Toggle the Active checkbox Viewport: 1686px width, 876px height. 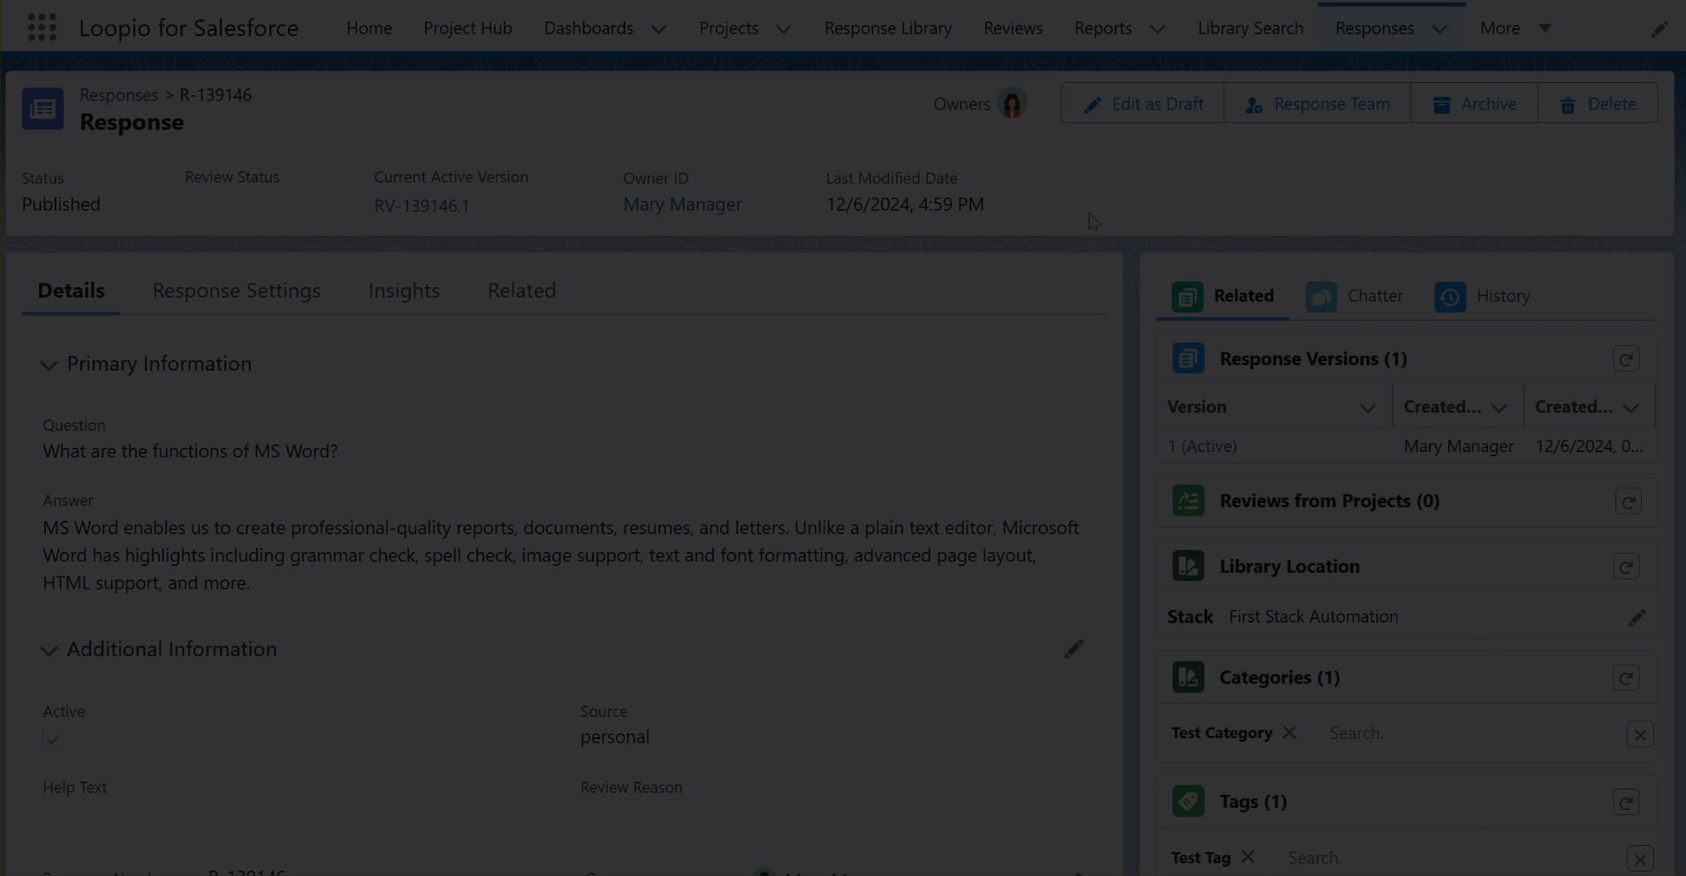[x=52, y=739]
